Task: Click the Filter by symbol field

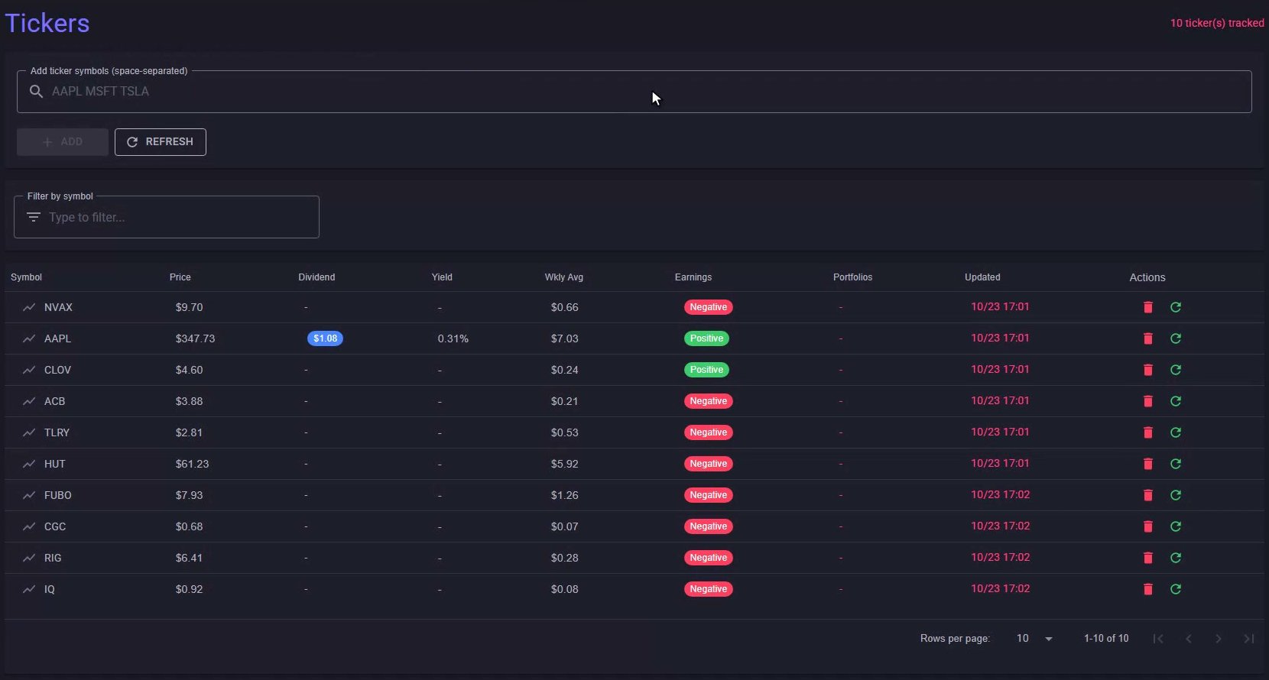Action: click(167, 217)
